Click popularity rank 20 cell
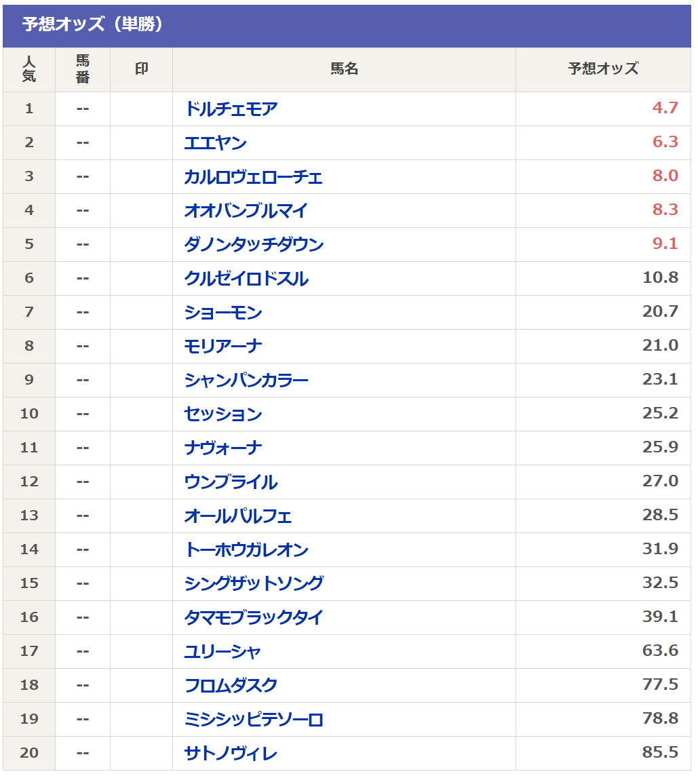The width and height of the screenshot is (698, 776). [29, 753]
